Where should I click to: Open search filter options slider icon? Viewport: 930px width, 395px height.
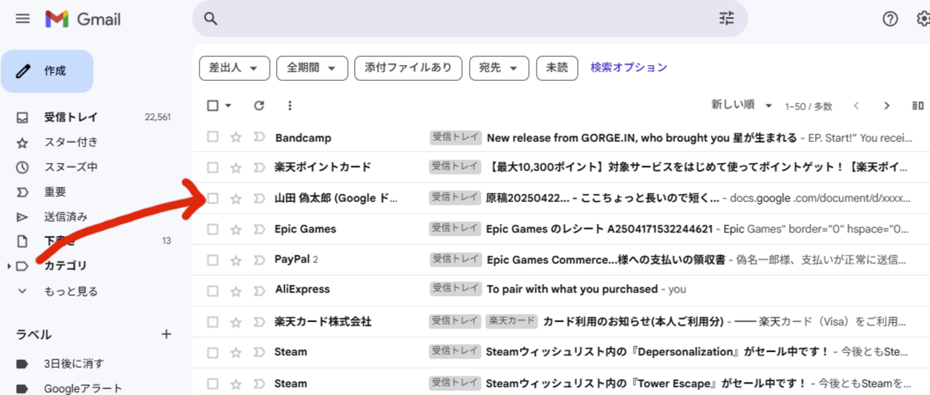click(727, 19)
